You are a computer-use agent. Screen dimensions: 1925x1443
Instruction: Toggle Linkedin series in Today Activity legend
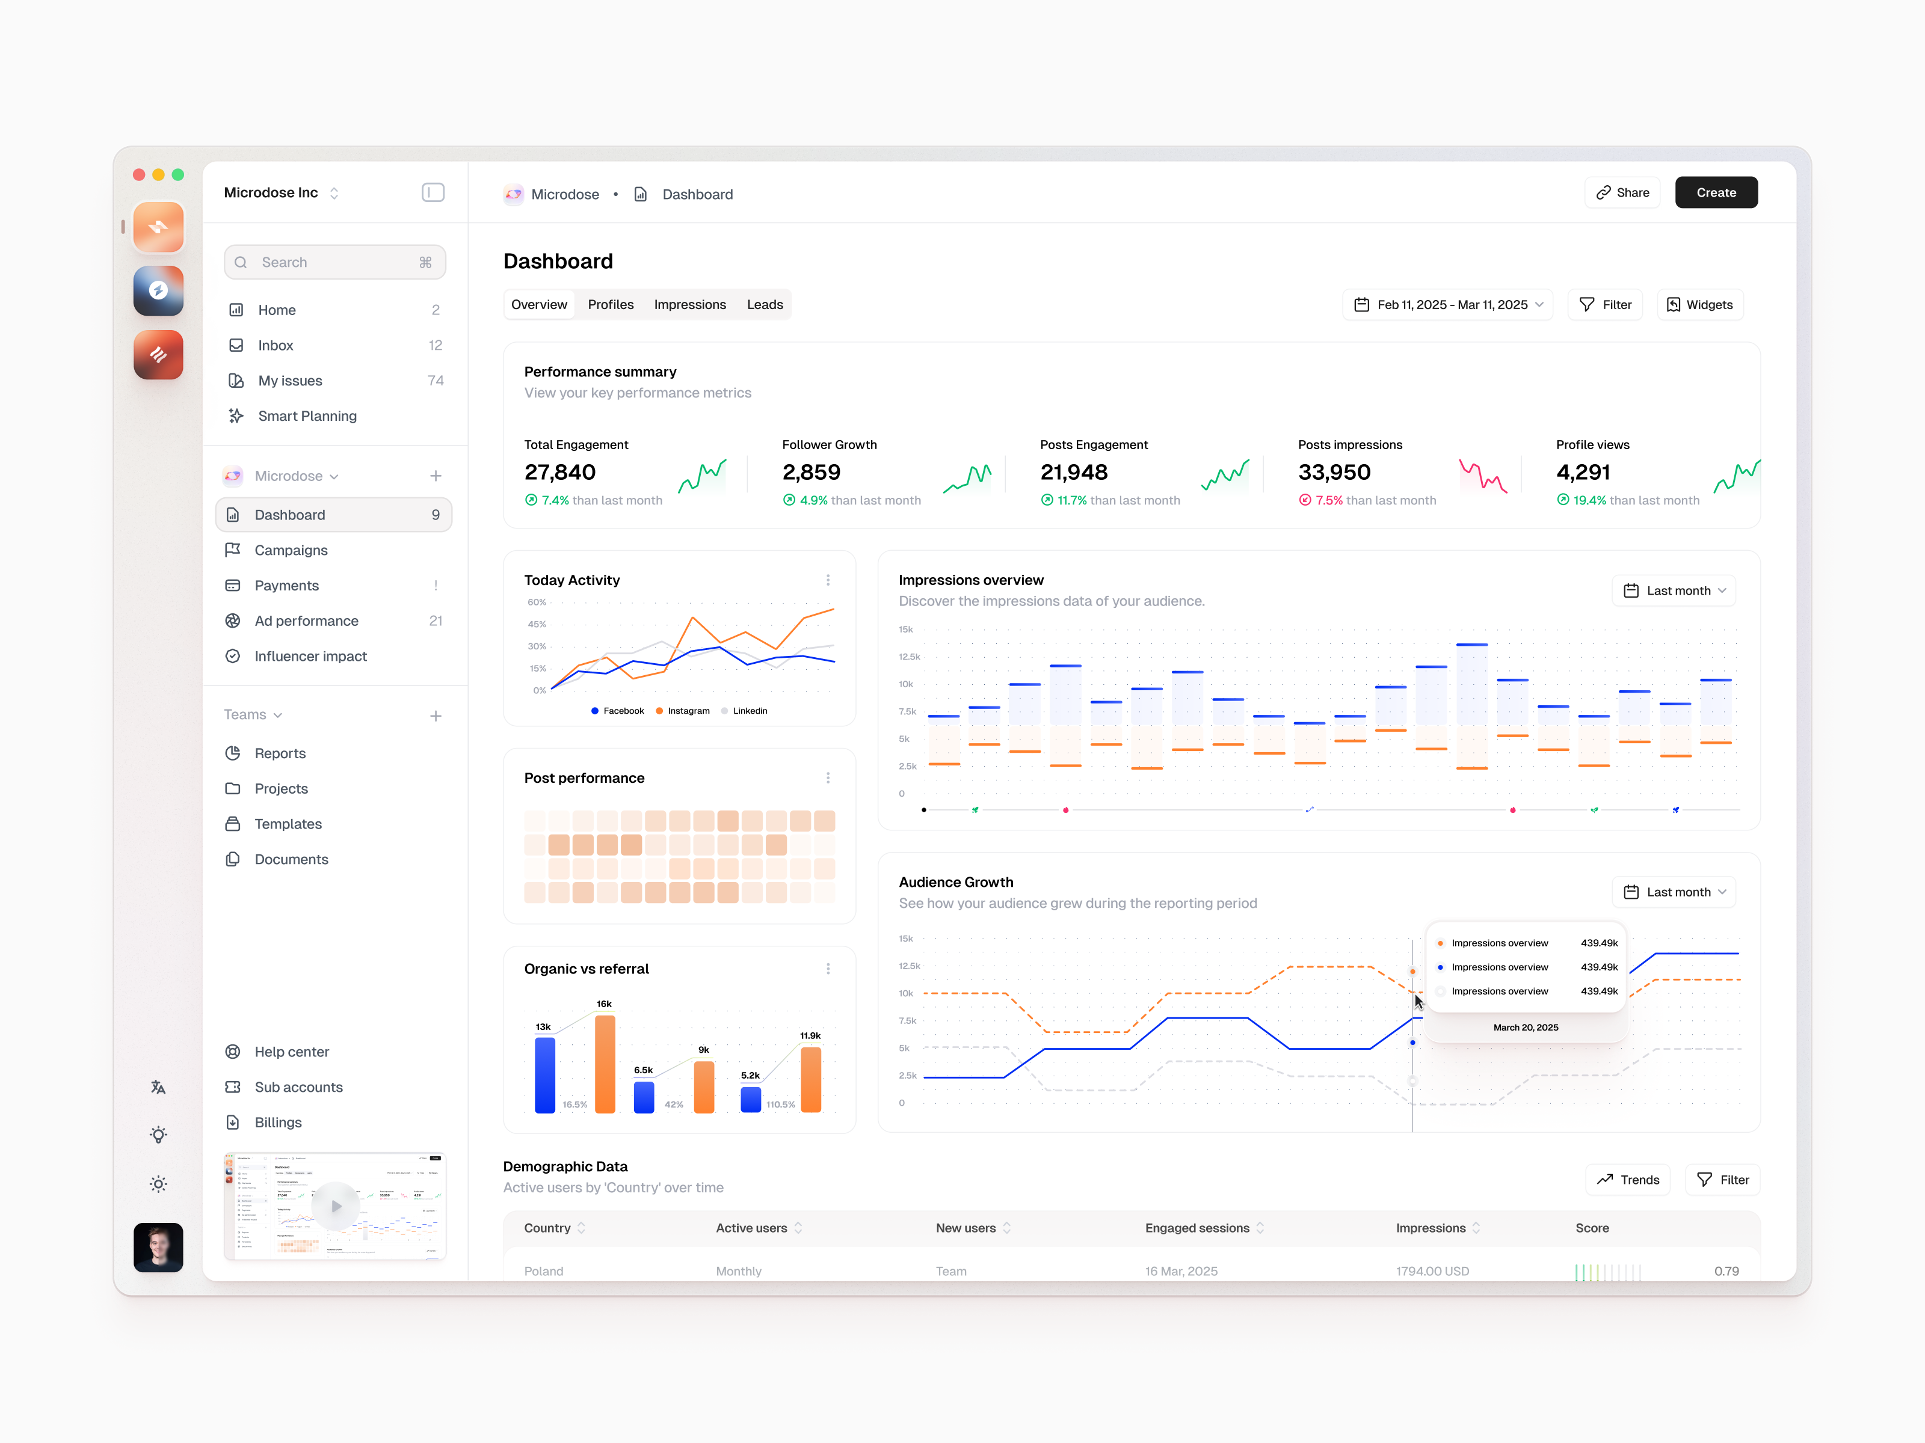pos(744,711)
